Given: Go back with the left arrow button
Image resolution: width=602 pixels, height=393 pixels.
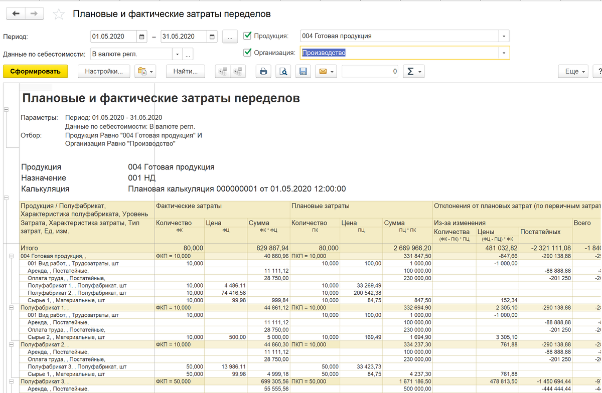Looking at the screenshot, I should click(16, 14).
